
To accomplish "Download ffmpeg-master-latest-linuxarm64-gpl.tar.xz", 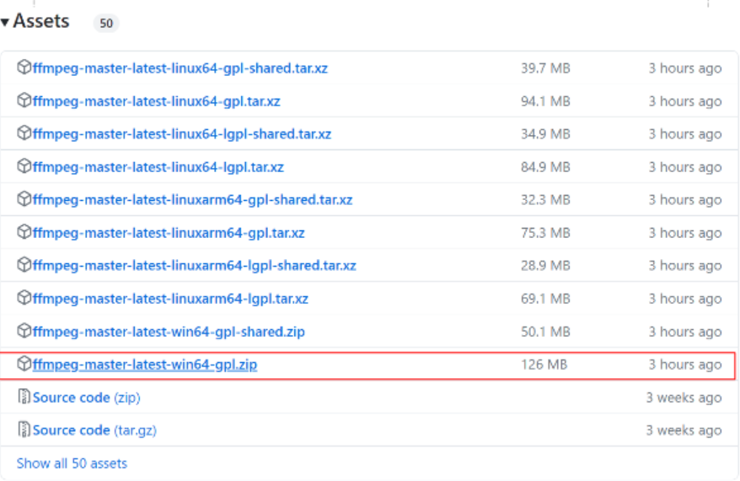I will 169,233.
